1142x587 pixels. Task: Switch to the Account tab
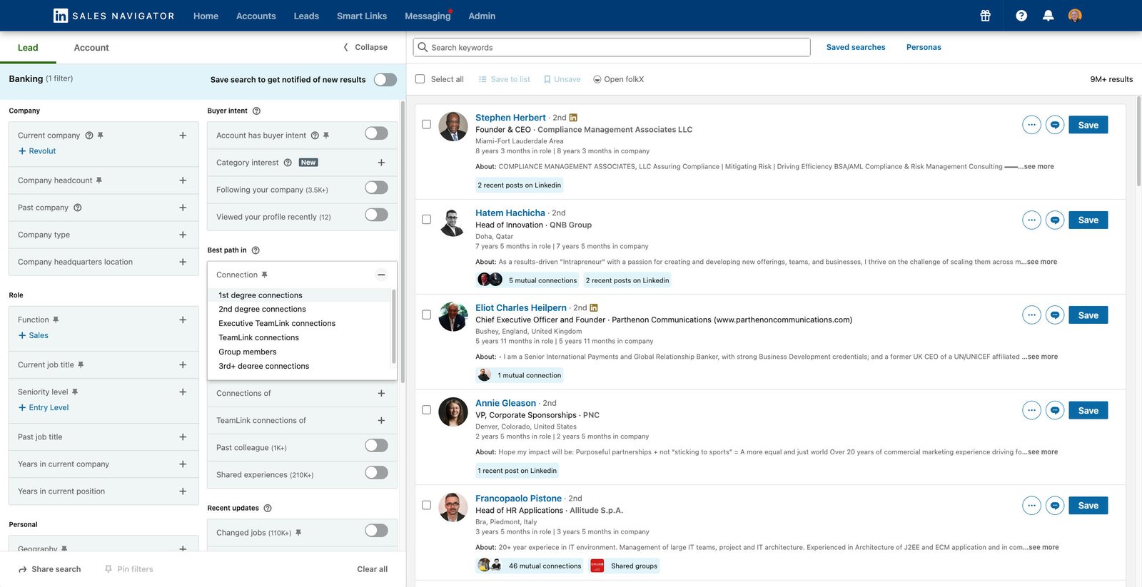pyautogui.click(x=91, y=48)
